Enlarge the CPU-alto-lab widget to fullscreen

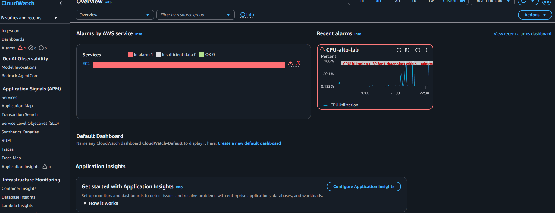click(x=407, y=50)
